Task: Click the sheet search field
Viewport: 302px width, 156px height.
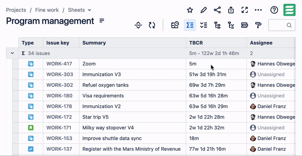Action: (x=282, y=25)
